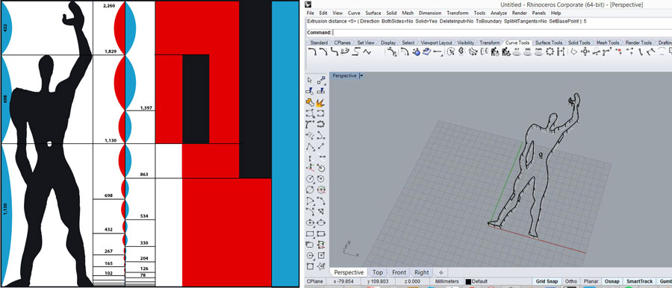The height and width of the screenshot is (288, 672).
Task: Select the arrow pointer selection tool in sidebar
Action: 309,80
